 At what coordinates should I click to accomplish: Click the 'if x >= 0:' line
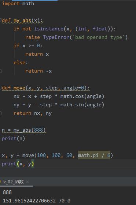[28, 45]
